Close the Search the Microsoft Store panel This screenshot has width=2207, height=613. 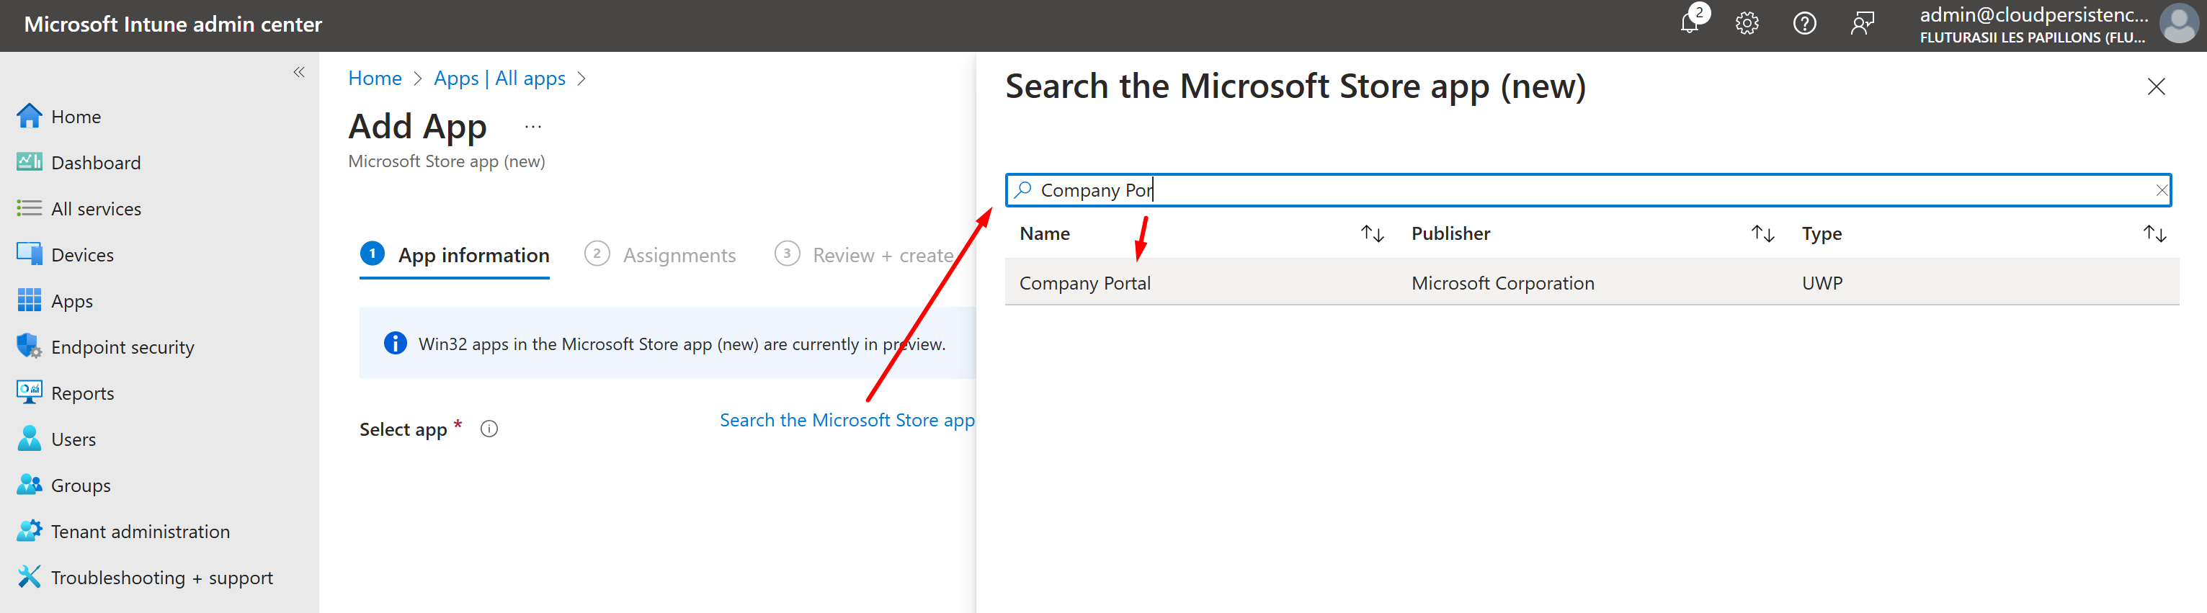2157,86
